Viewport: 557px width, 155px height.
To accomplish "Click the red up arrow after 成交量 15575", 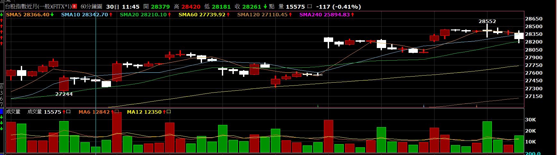I will coord(64,112).
